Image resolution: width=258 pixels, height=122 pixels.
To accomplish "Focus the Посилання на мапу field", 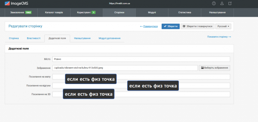I will click(x=141, y=77).
